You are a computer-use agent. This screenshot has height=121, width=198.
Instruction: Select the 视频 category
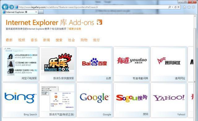tap(22, 40)
